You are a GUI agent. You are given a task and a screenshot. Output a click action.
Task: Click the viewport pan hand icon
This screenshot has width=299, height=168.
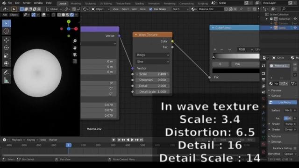75,48
